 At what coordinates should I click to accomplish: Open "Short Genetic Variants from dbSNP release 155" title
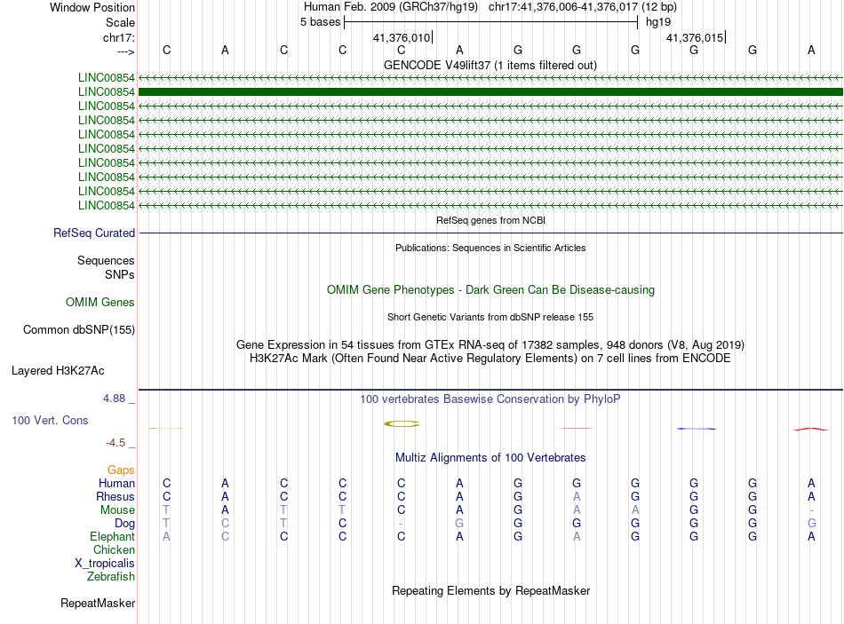pyautogui.click(x=490, y=318)
